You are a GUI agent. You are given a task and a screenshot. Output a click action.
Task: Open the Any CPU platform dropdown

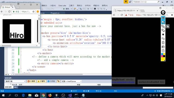pos(54,9)
